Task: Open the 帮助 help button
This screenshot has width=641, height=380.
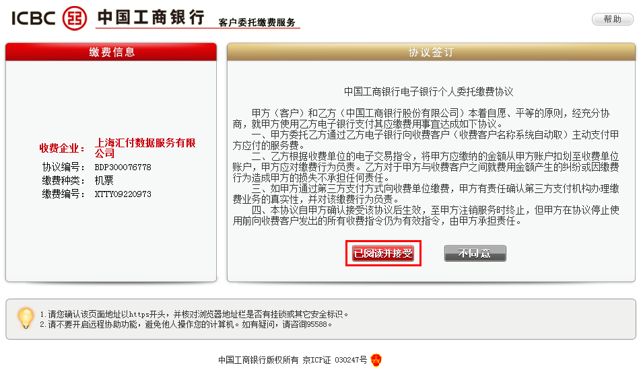Action: point(613,20)
